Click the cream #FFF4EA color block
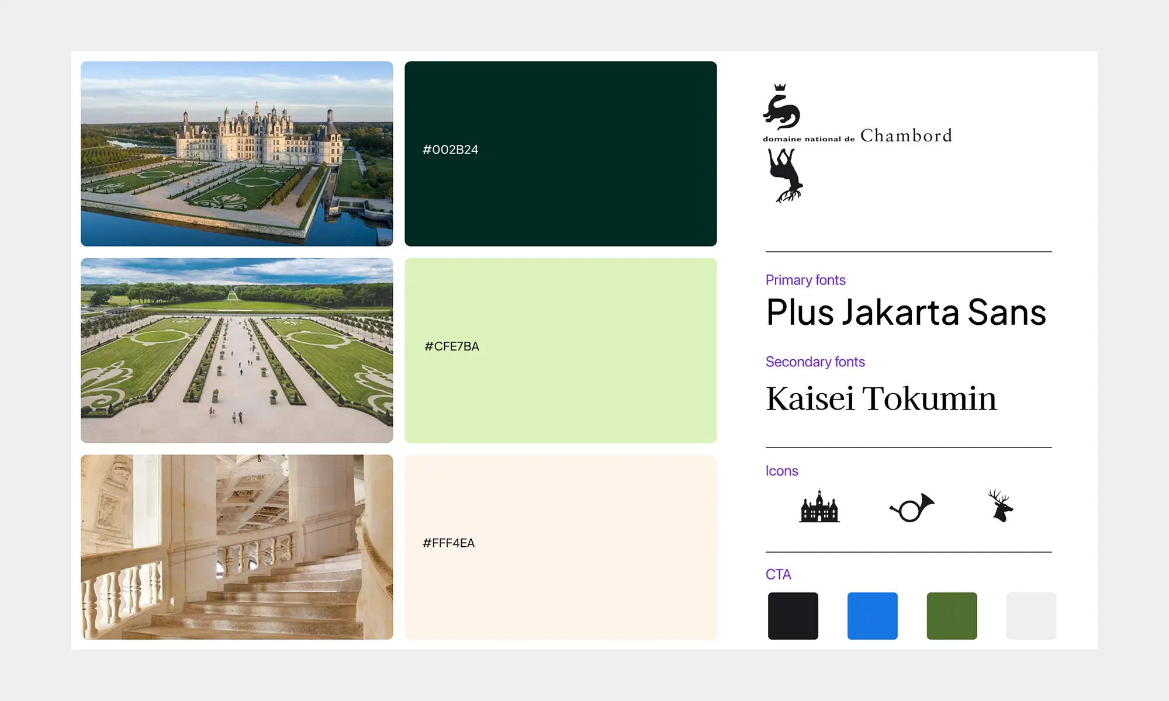Viewport: 1169px width, 701px height. (x=561, y=547)
